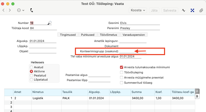This screenshot has height=112, width=206.
Task: Click the magnifier next to Number field
Action: (x=49, y=23)
